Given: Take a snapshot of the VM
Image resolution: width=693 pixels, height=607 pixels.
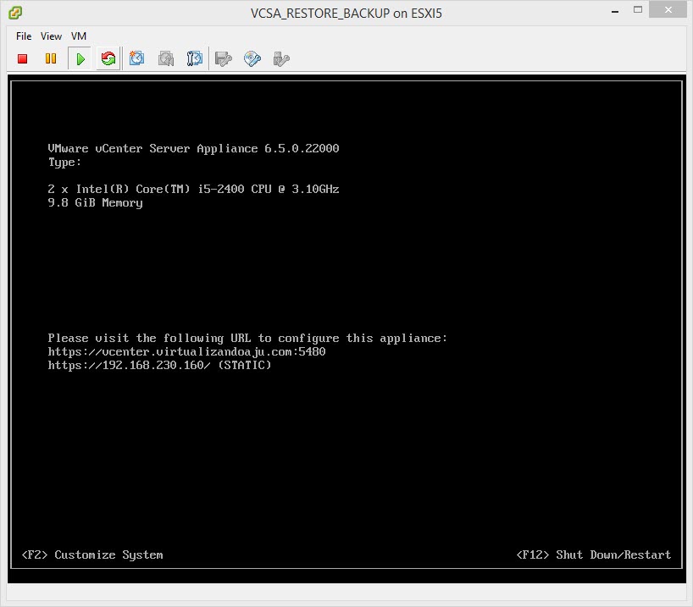Looking at the screenshot, I should 137,58.
